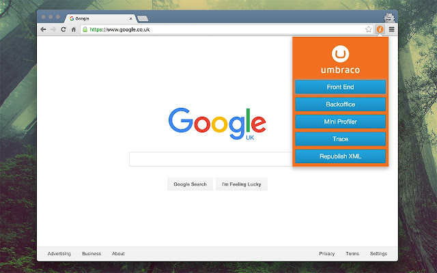Open the Business footer link

pyautogui.click(x=91, y=253)
